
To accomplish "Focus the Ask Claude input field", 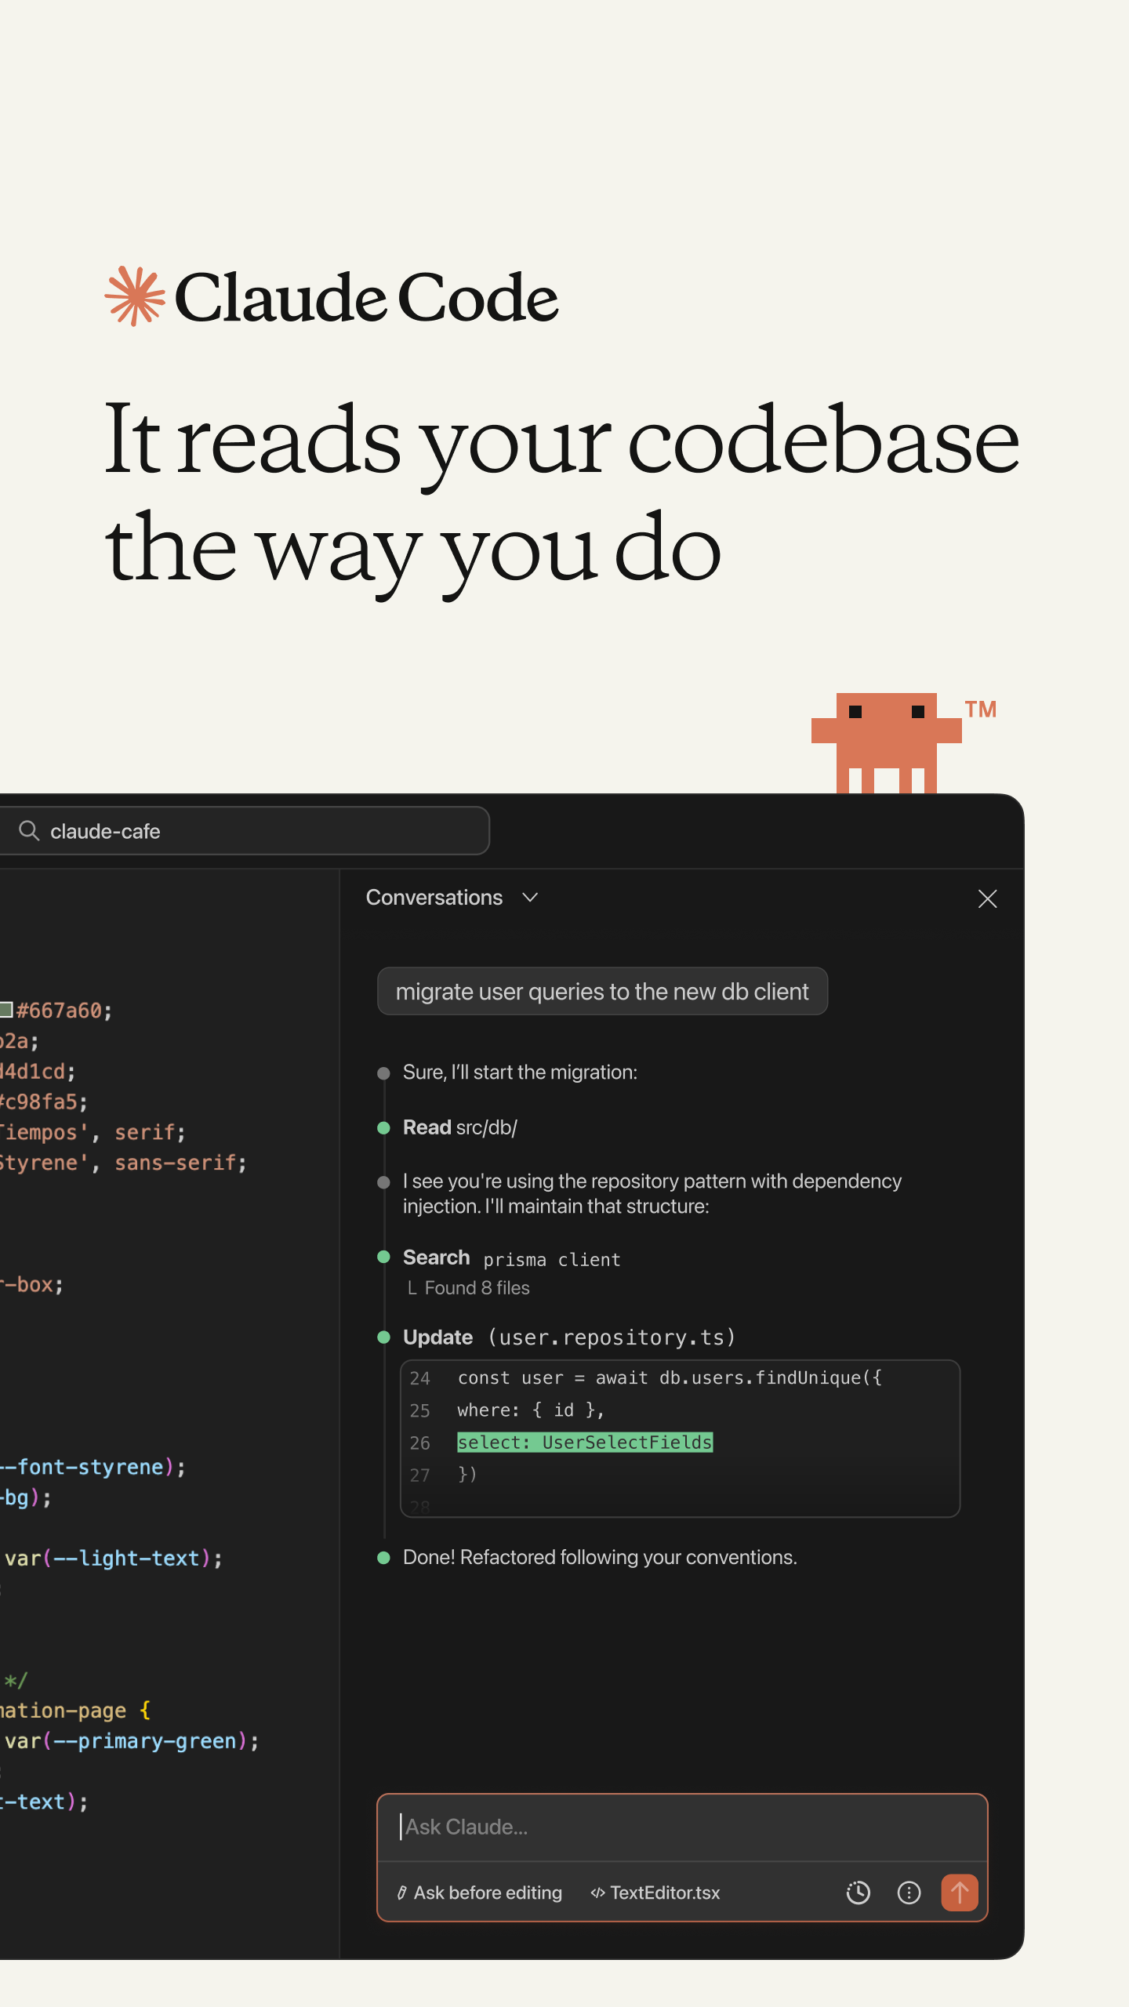I will [682, 1827].
